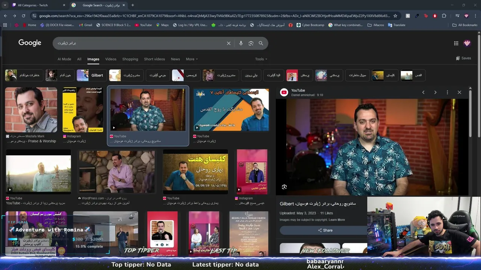
Task: Open the Instagram yellow poster thumbnail
Action: pyautogui.click(x=83, y=110)
